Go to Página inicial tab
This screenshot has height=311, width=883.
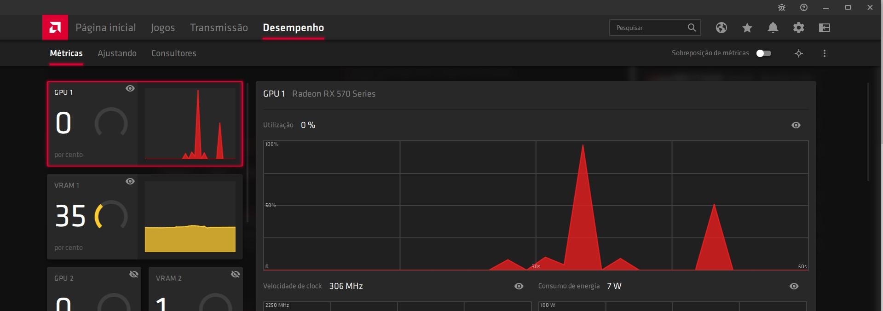click(106, 28)
